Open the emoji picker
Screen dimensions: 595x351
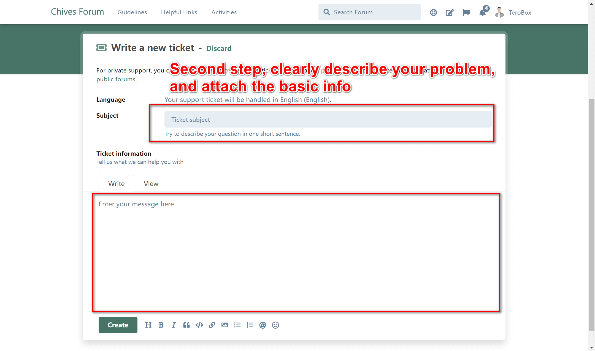(x=275, y=325)
